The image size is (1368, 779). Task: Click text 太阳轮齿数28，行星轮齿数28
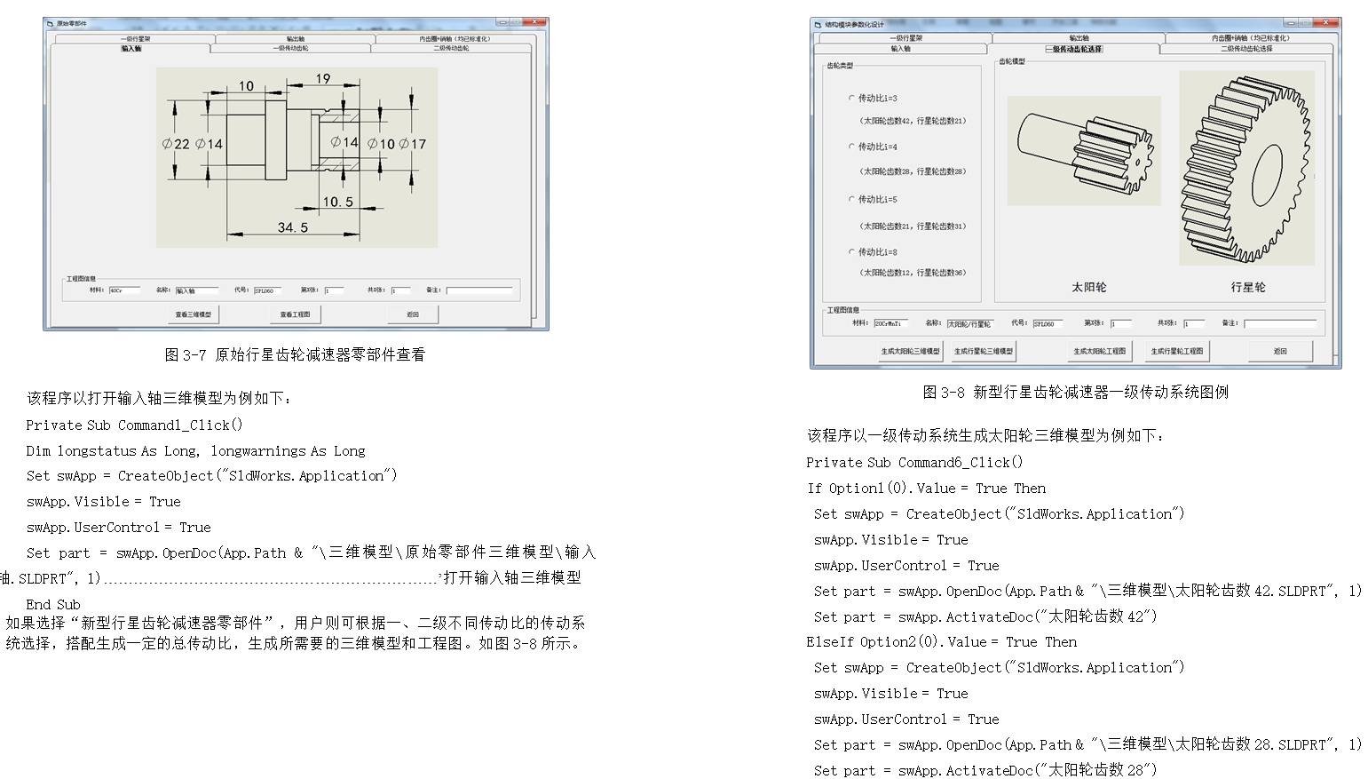tap(913, 171)
